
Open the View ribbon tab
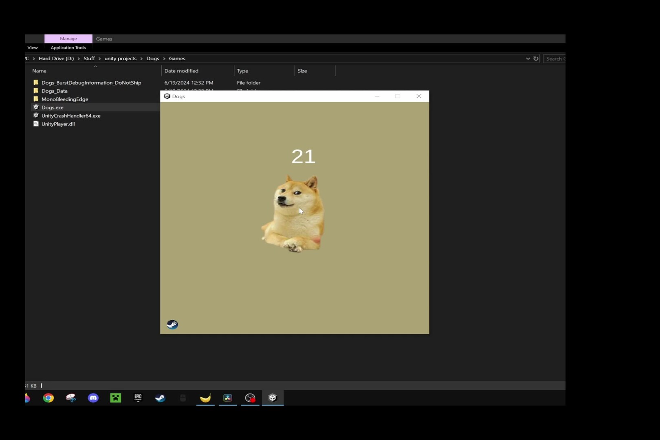(x=33, y=48)
